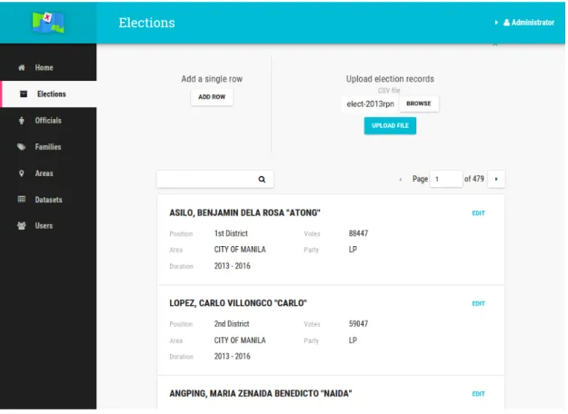Open the Home menu item
This screenshot has height=414, width=568.
point(48,68)
